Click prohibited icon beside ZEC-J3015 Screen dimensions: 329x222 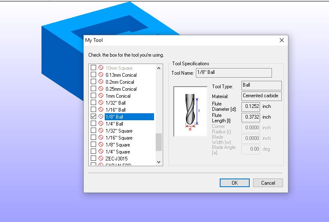point(101,158)
